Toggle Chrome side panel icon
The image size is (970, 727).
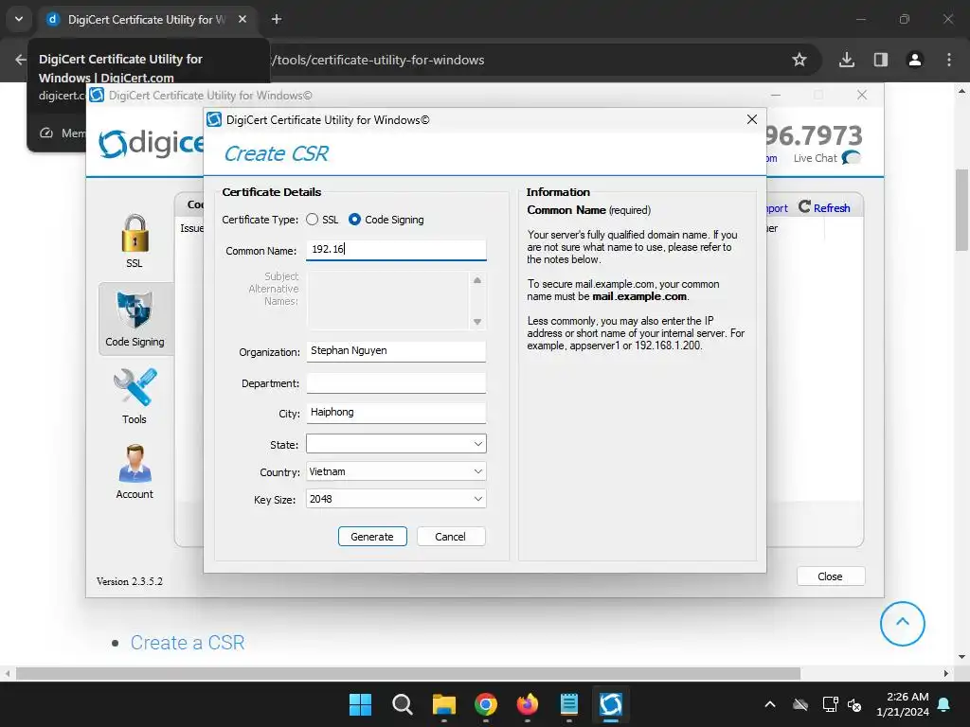(x=880, y=60)
